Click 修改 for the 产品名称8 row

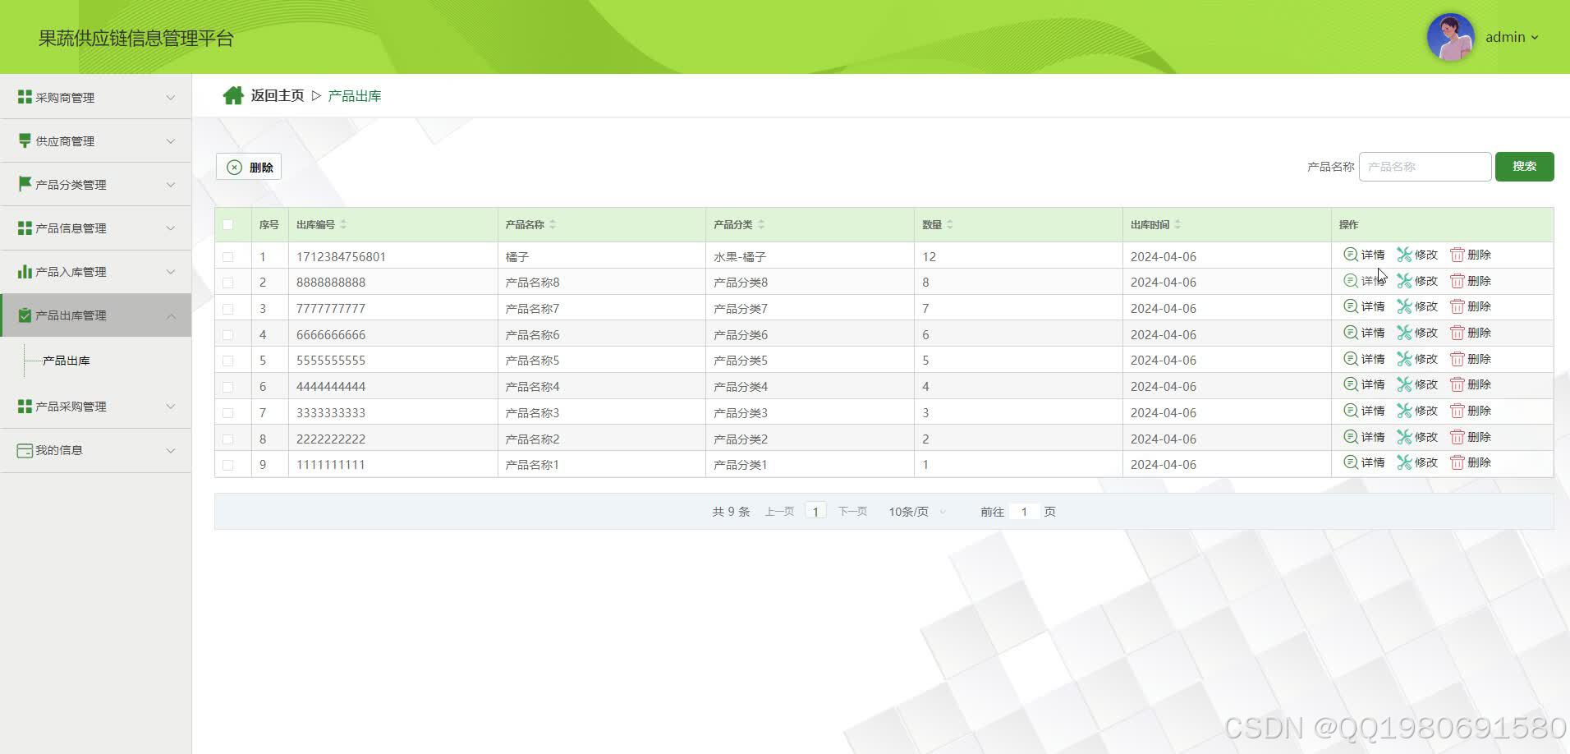pos(1417,281)
